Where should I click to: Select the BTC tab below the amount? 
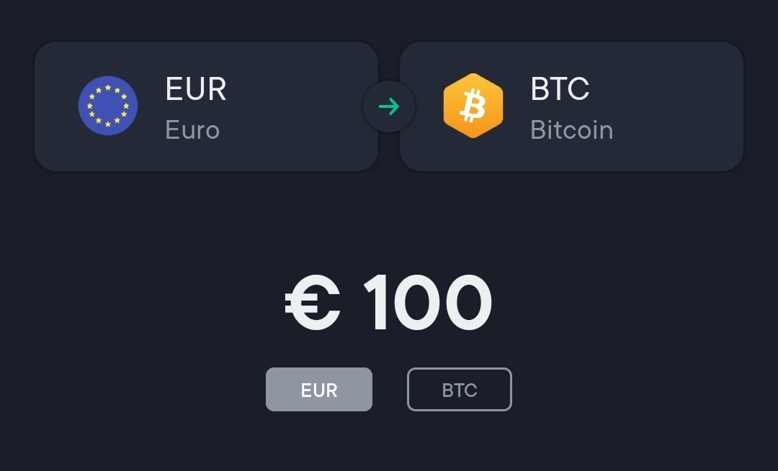point(459,389)
